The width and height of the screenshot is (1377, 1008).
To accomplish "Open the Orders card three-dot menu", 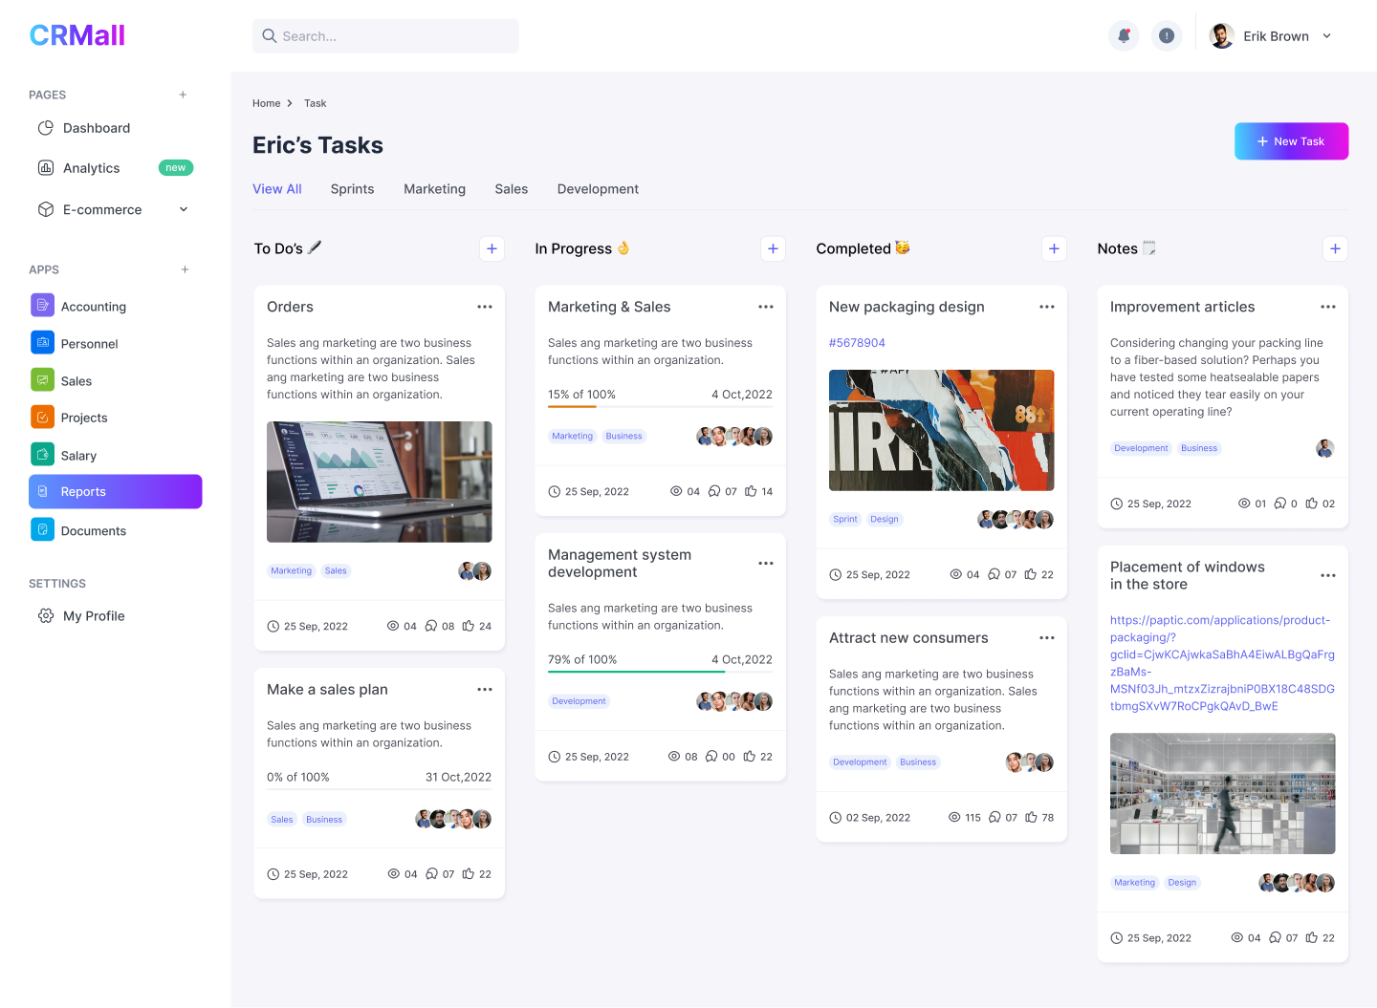I will [485, 307].
